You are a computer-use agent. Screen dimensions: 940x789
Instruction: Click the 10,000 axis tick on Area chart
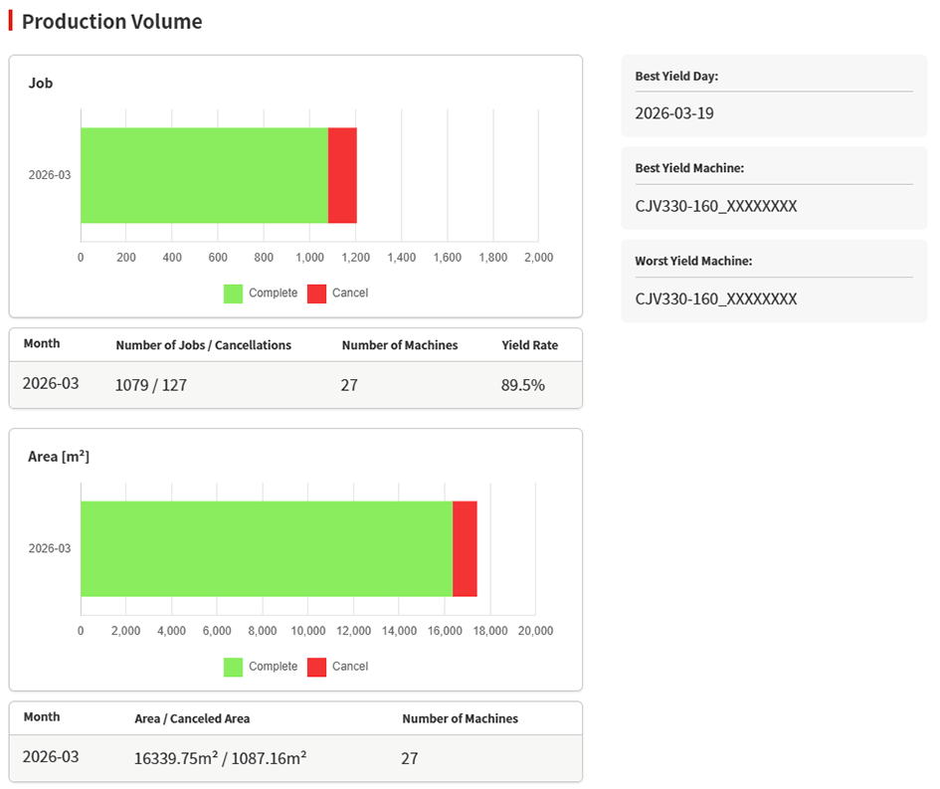pyautogui.click(x=308, y=632)
